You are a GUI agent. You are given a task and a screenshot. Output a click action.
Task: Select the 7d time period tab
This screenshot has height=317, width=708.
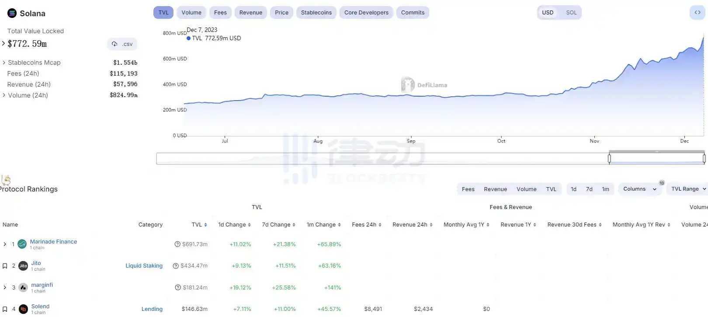pos(589,189)
